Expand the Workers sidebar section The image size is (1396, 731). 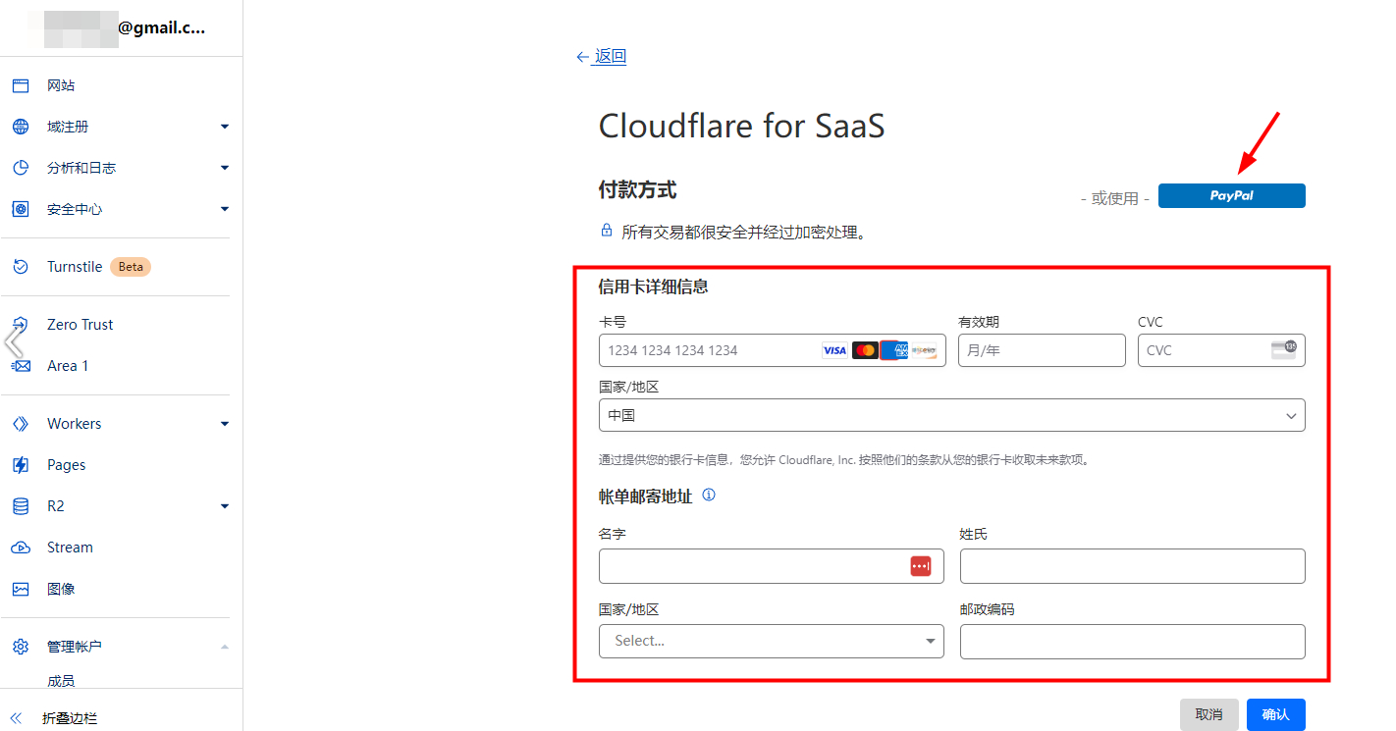224,423
